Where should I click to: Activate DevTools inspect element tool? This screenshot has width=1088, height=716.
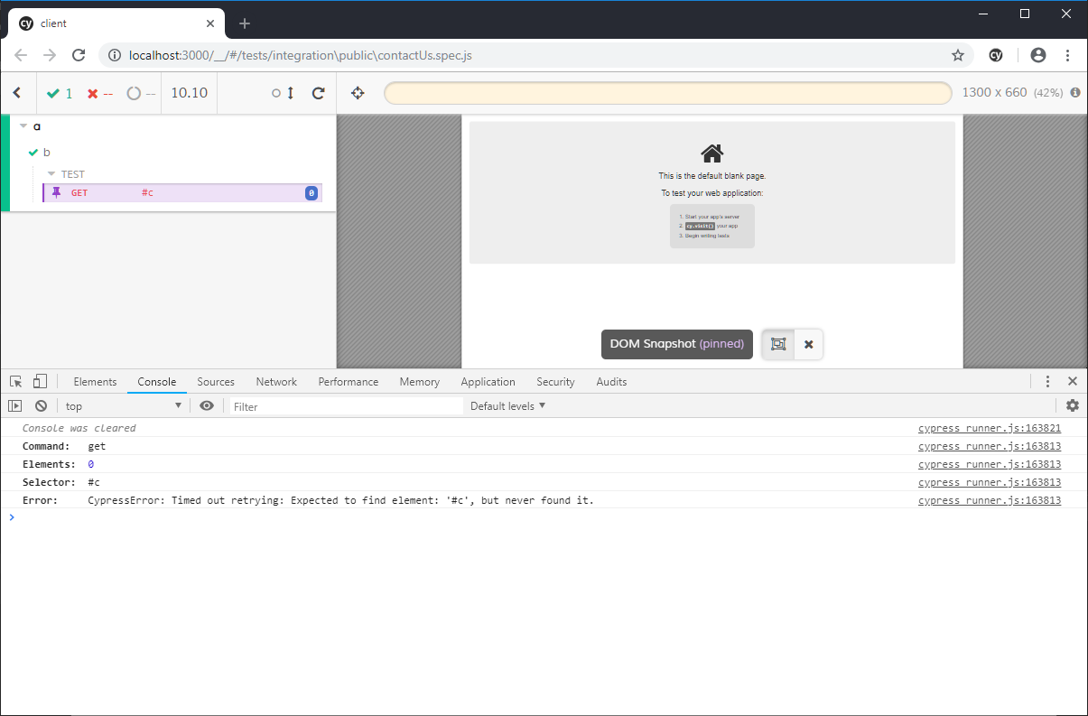coord(16,382)
